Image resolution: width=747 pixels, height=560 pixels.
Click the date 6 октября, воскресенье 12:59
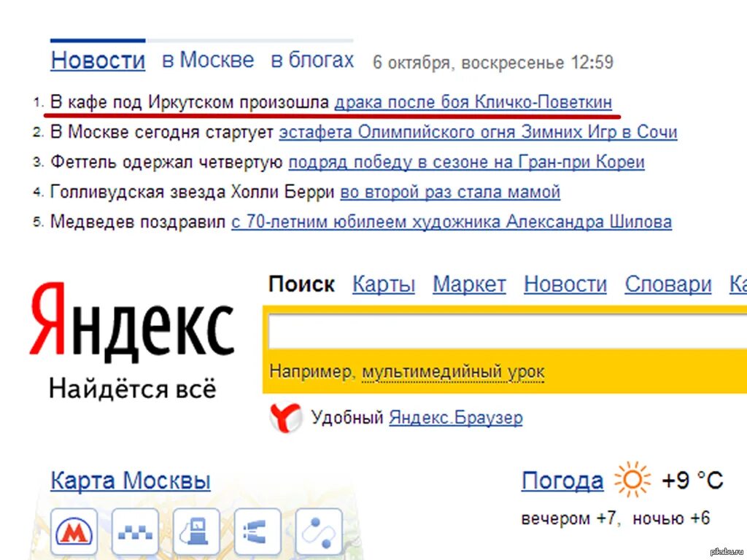coord(493,63)
